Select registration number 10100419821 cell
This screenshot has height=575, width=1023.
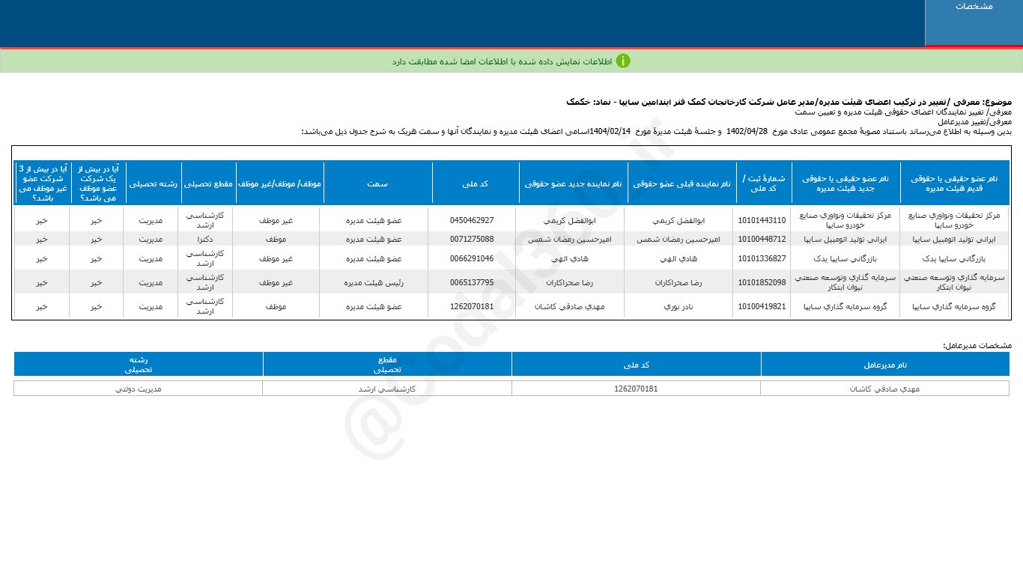click(762, 307)
